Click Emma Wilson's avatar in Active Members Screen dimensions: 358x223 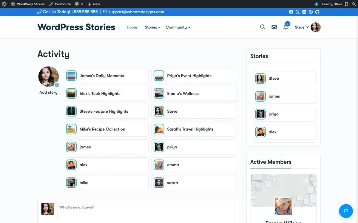click(x=283, y=206)
